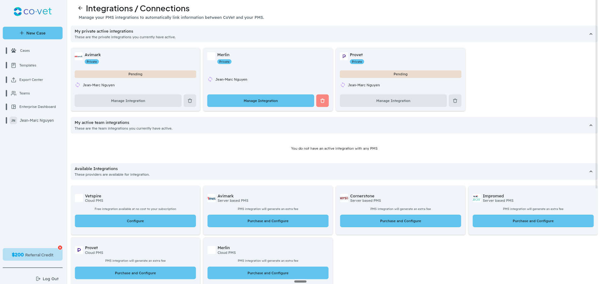The height and width of the screenshot is (284, 602).
Task: Dismiss the Referral Credit banner with red X
Action: (60, 248)
